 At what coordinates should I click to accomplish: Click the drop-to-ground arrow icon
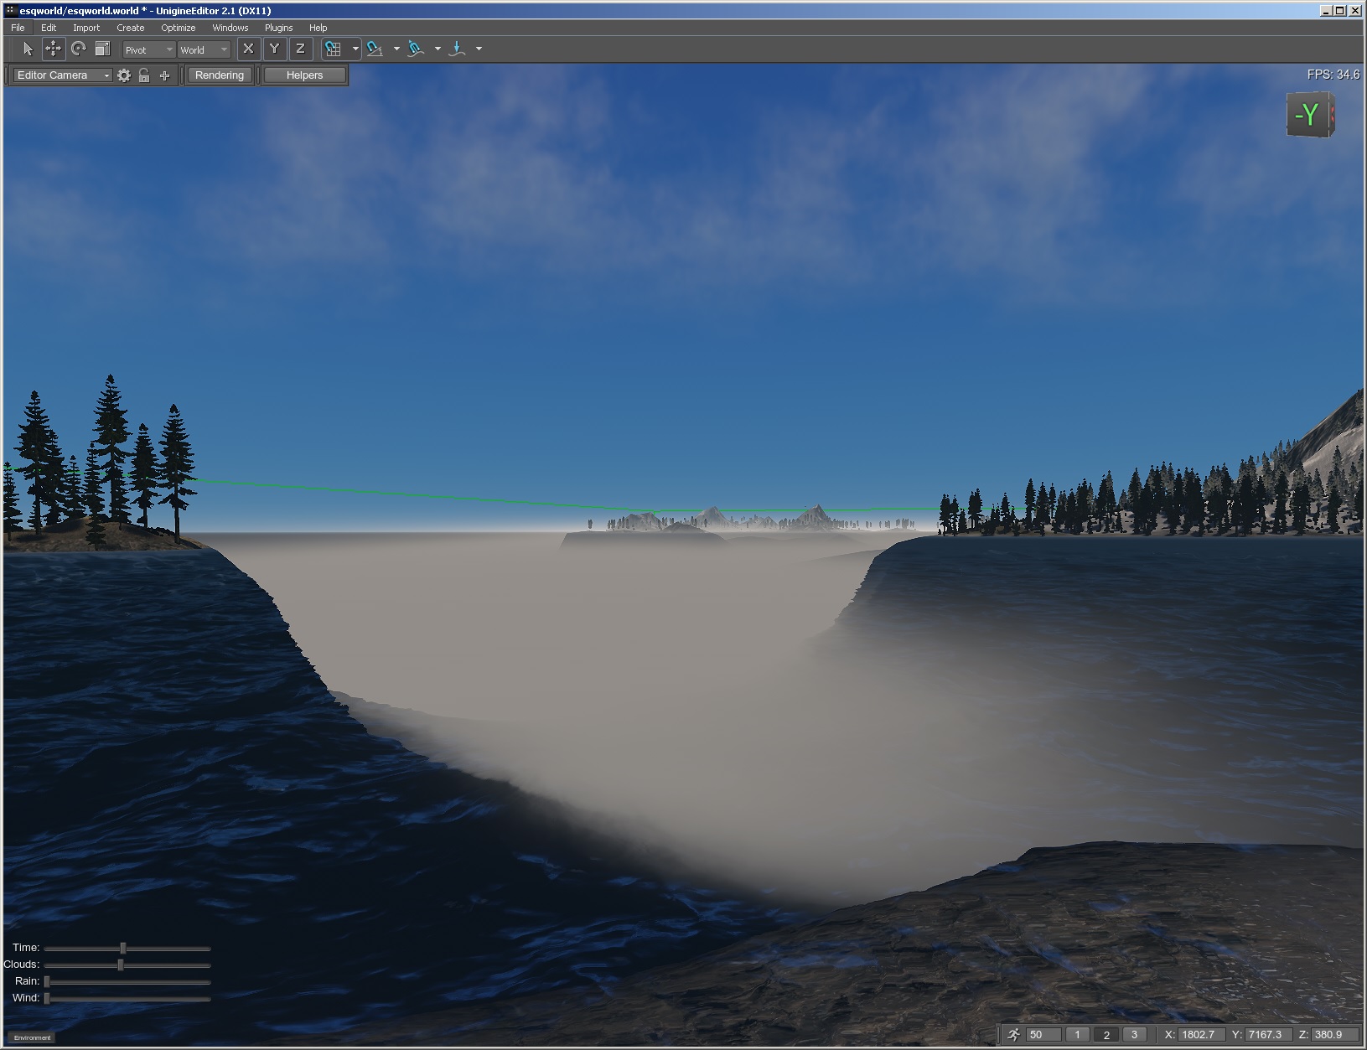[457, 49]
